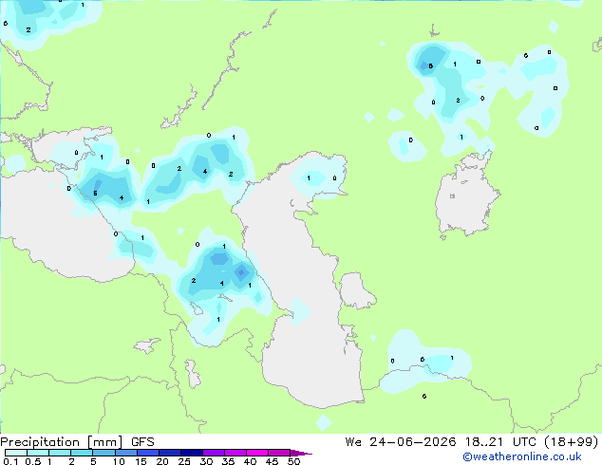The height and width of the screenshot is (465, 602).
Task: Click the legend swatch between 5 and 10
Action: click(103, 453)
